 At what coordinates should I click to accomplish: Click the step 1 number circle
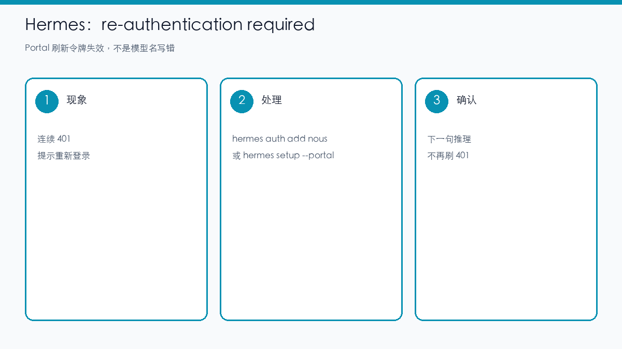point(47,101)
